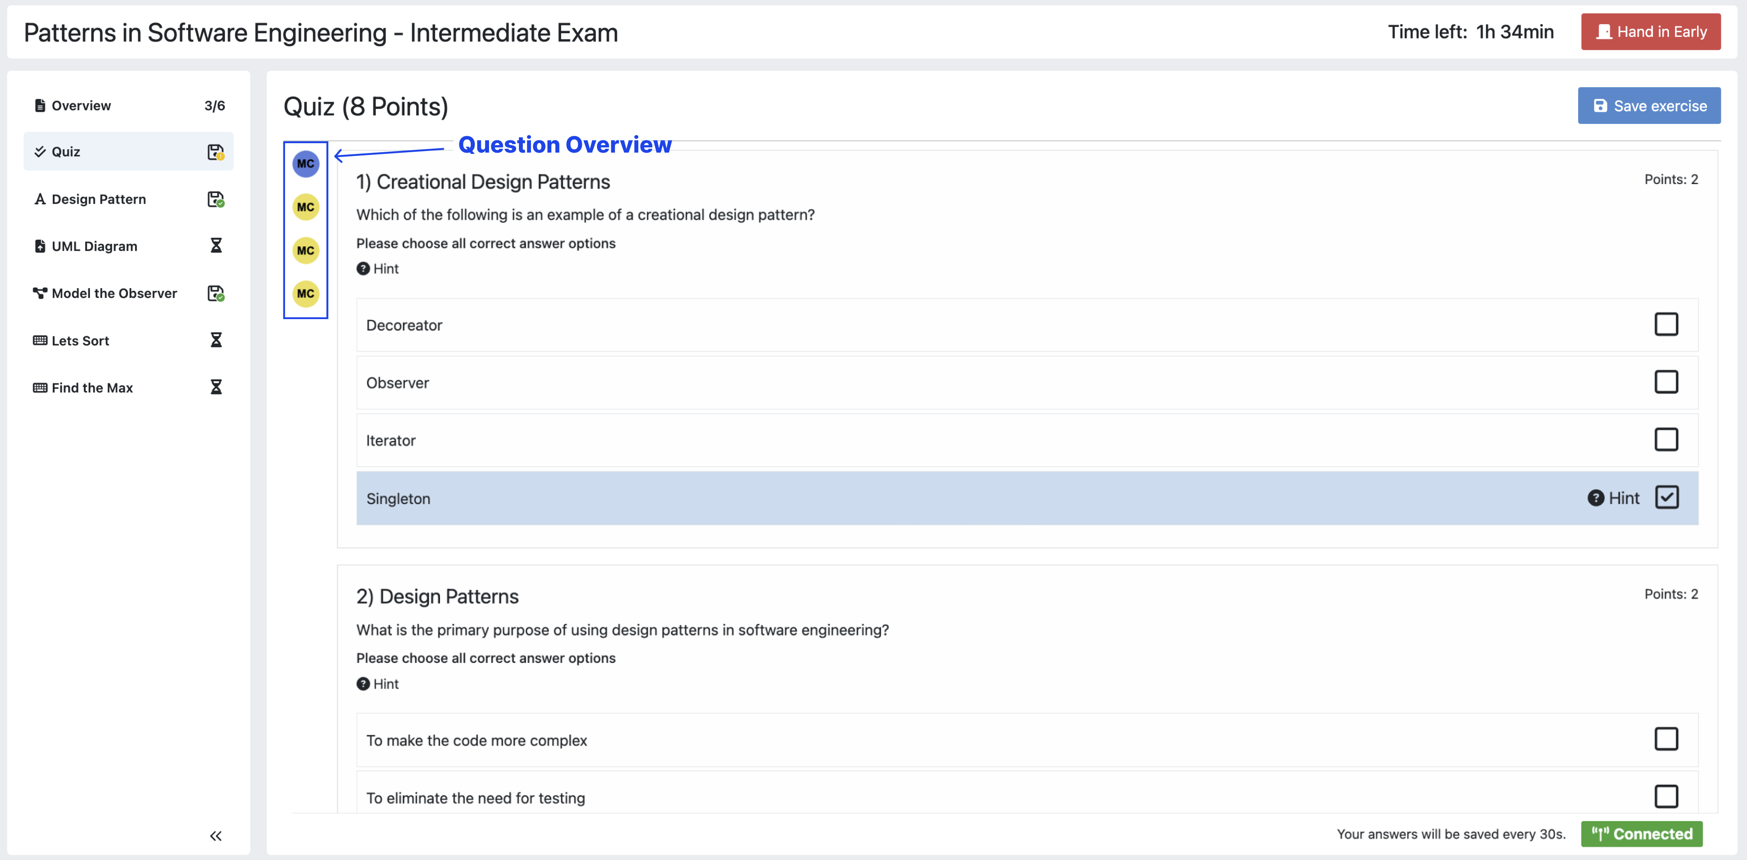Switch to the Overview section

pos(81,105)
